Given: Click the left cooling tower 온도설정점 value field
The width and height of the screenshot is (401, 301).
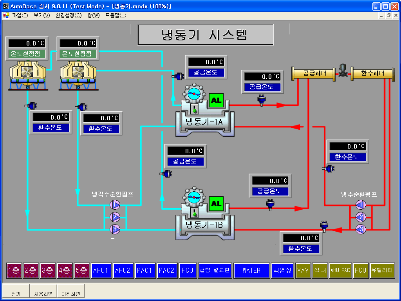Looking at the screenshot, I should click(27, 43).
